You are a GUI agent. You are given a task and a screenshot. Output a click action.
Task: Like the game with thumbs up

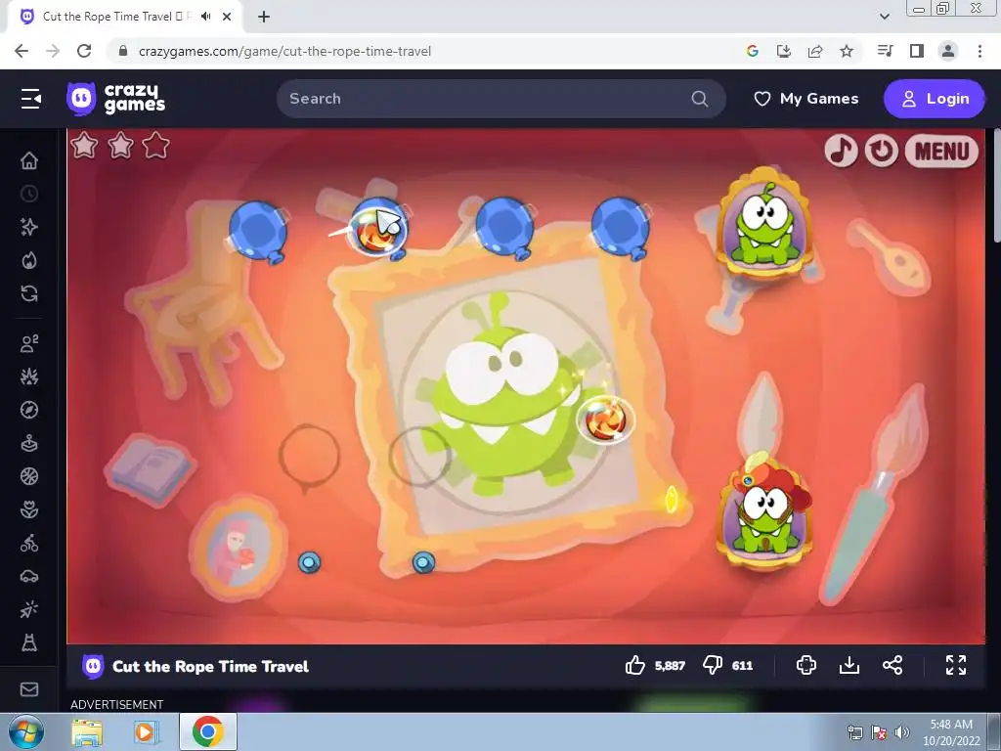pos(635,665)
